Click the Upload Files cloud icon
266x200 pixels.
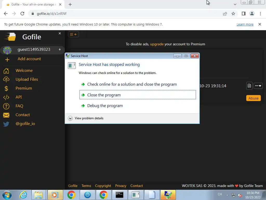(x=6, y=79)
